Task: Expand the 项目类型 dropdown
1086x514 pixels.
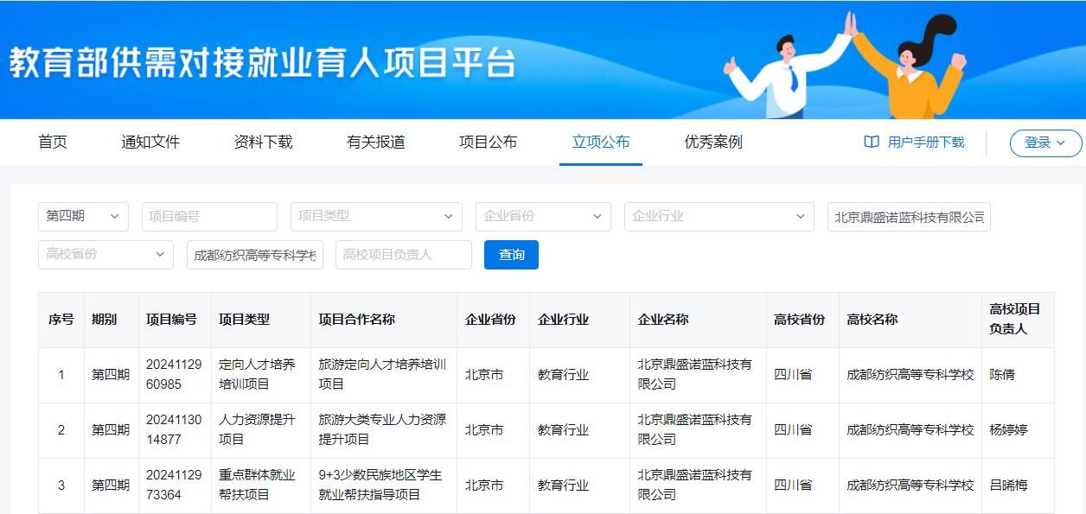Action: click(x=376, y=217)
